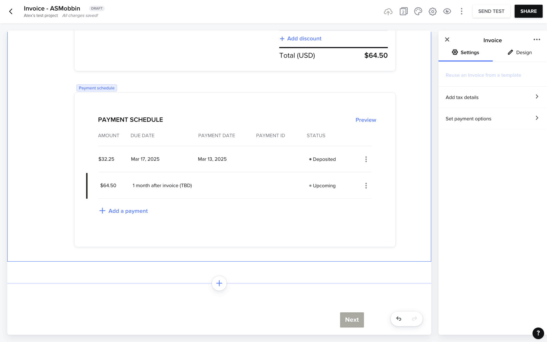Open Invoice panel three-dots menu

point(537,40)
